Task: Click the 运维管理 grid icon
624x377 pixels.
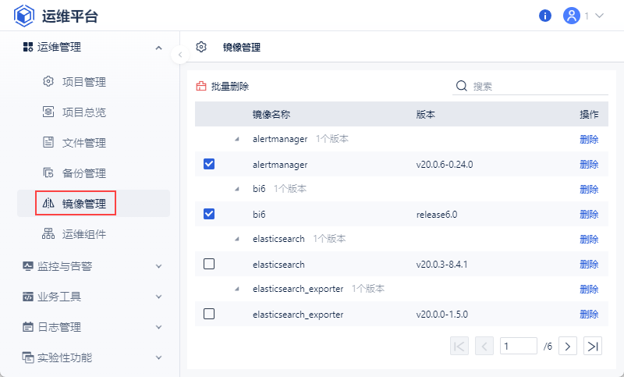Action: [x=27, y=47]
